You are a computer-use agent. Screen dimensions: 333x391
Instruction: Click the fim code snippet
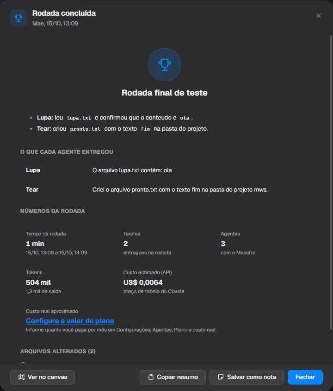tap(145, 129)
